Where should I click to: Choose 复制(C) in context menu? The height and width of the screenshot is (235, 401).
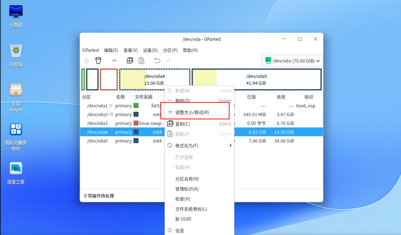[x=199, y=124]
